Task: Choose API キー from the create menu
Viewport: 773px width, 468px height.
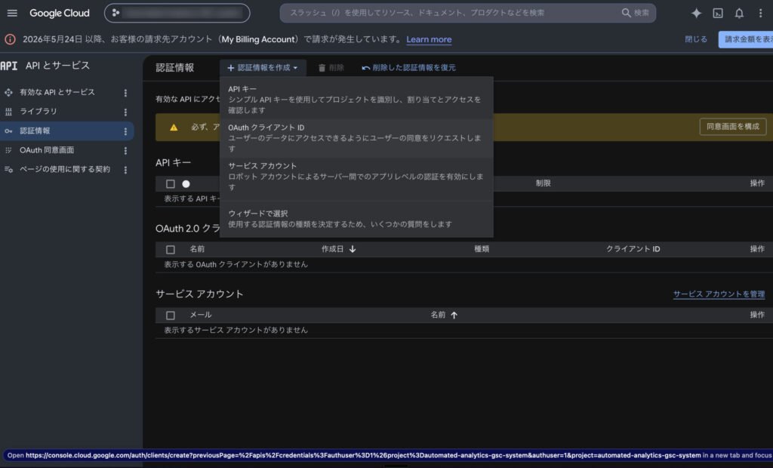Action: pyautogui.click(x=356, y=99)
